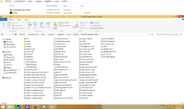Image resolution: width=184 pixels, height=109 pixels.
Task: Select the FiveM application file in list
Action: point(57,65)
